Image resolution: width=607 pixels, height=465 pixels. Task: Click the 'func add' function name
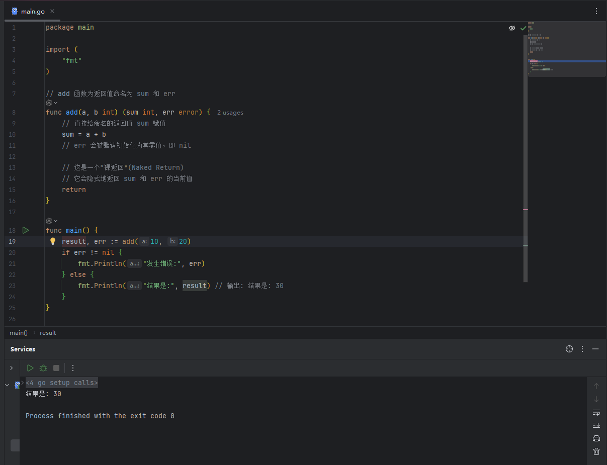72,113
